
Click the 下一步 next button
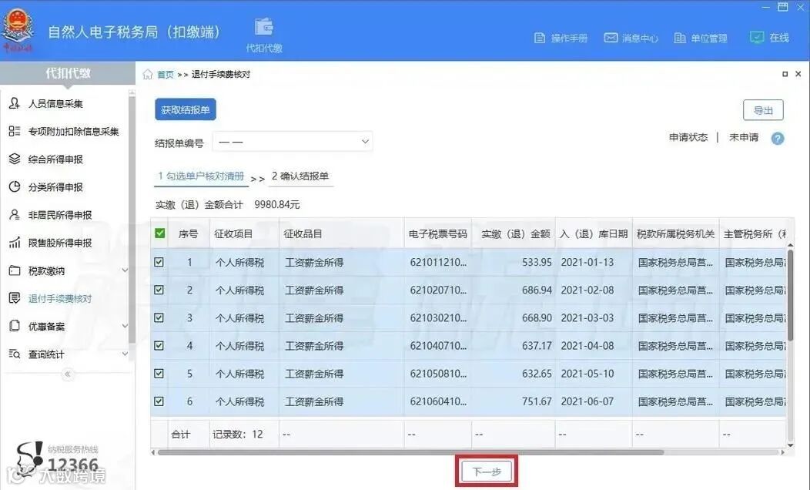tap(487, 472)
